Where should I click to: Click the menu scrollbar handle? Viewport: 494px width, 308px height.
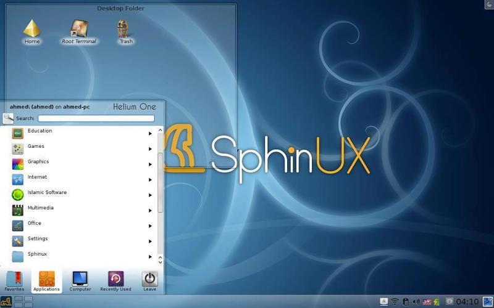(x=160, y=182)
